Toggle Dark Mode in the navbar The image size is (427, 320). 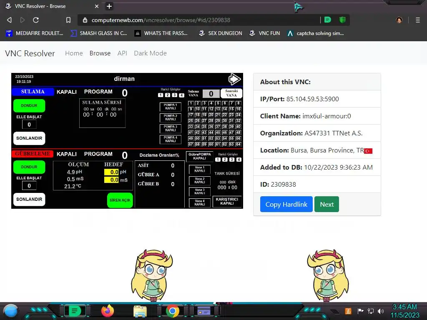point(150,53)
